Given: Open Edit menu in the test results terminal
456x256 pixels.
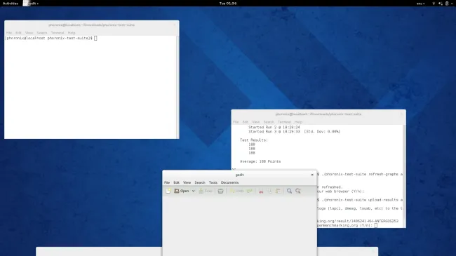Looking at the screenshot, I should (x=246, y=122).
